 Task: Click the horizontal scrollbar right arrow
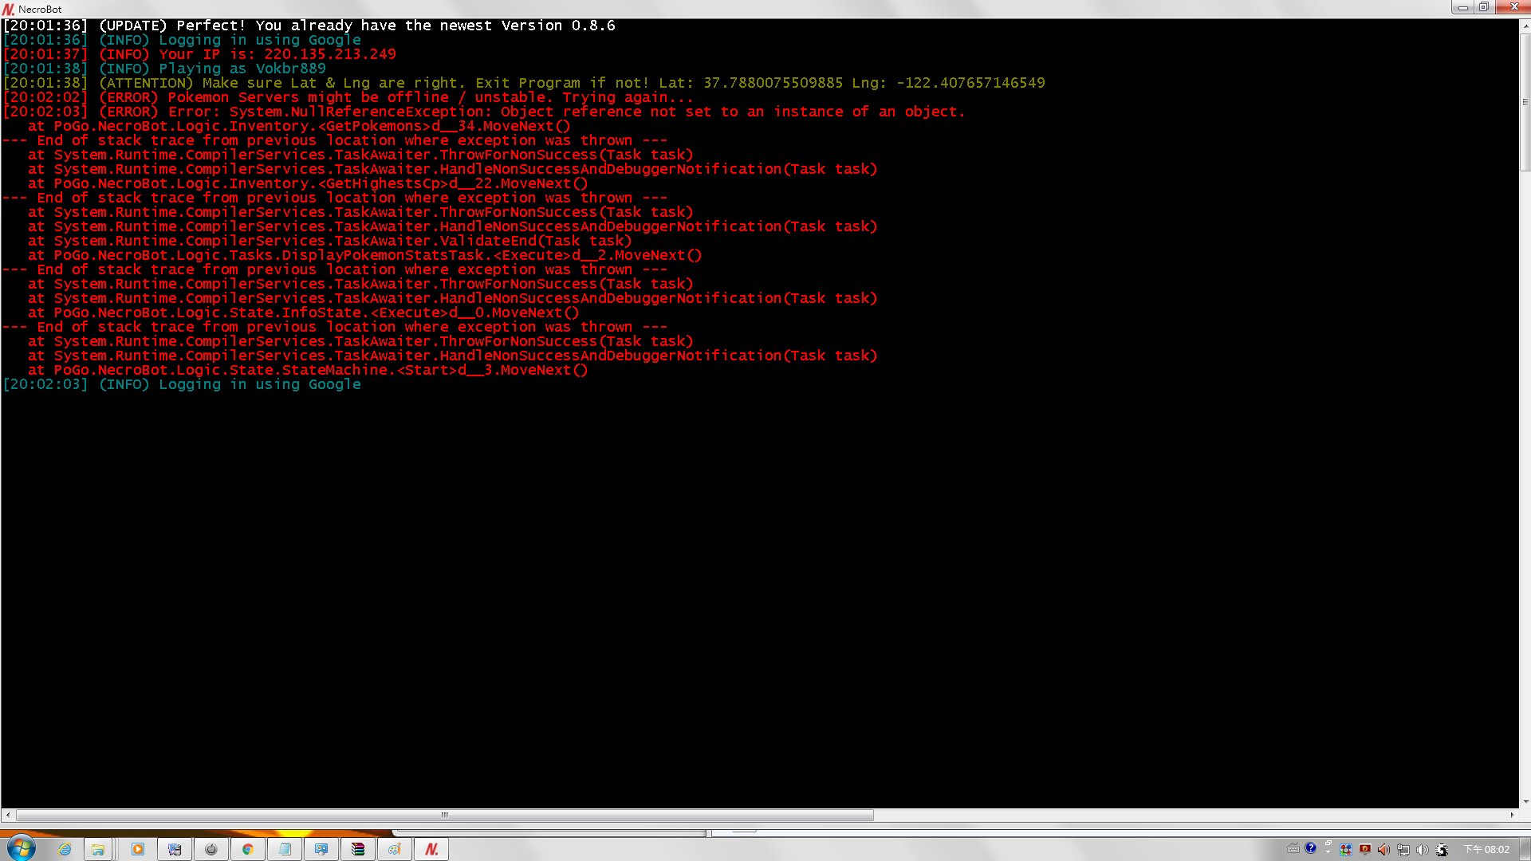click(x=1512, y=815)
